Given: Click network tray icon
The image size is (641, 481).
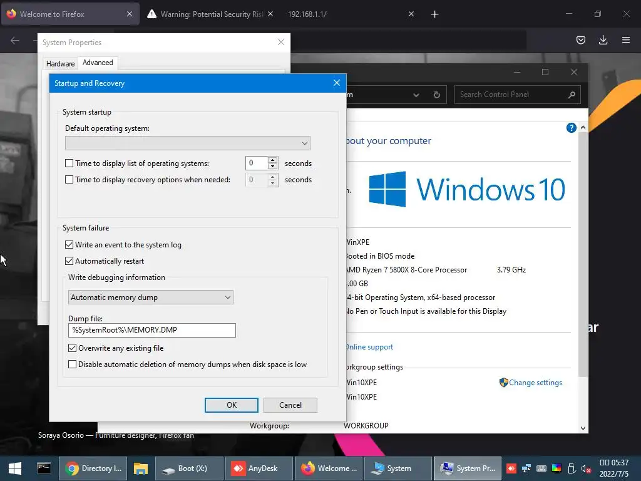Looking at the screenshot, I should point(526,468).
